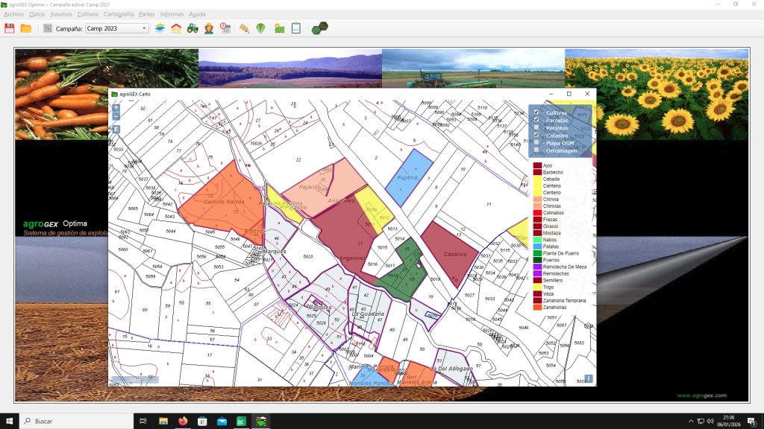Open the farmer worker icon
The width and height of the screenshot is (764, 429).
209,28
